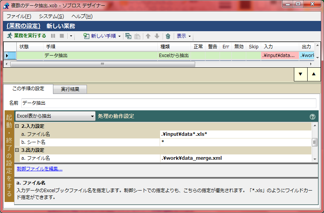
Task: Collapse the 2.入力設定 section
Action: [x=17, y=126]
